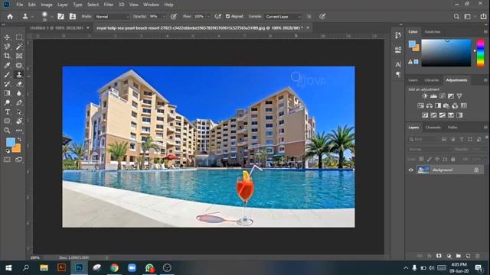The height and width of the screenshot is (275, 490).
Task: Open the Adjustments panel options menu
Action: (485, 80)
